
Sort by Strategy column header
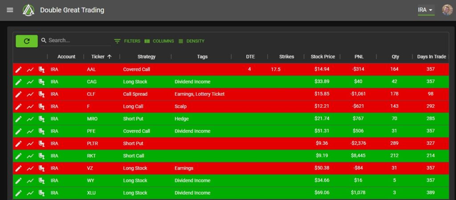[x=146, y=57]
